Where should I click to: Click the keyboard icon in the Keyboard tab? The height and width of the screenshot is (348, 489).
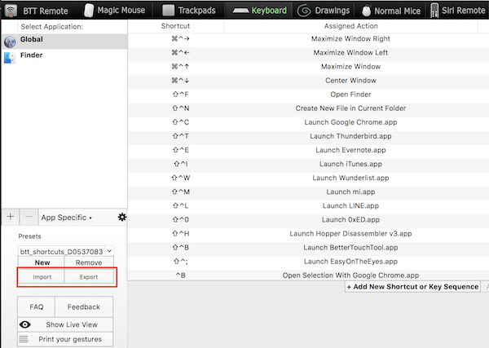(240, 11)
